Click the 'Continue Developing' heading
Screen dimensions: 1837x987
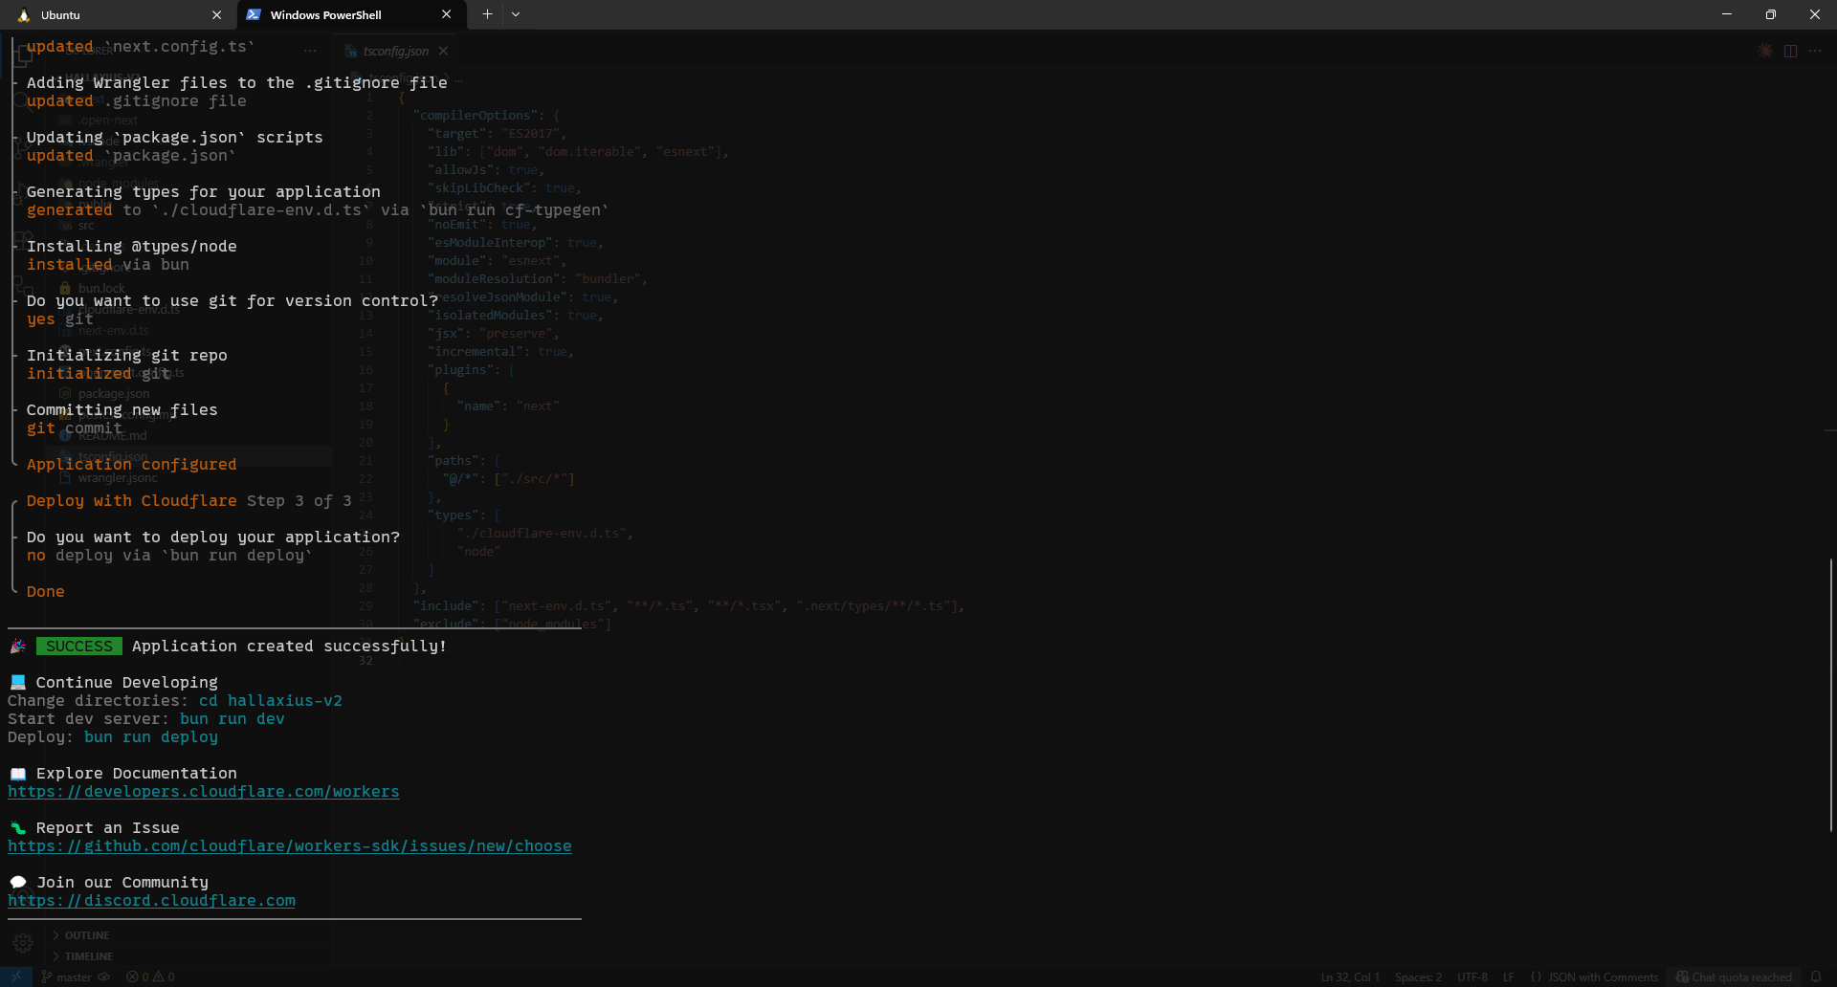coord(127,683)
